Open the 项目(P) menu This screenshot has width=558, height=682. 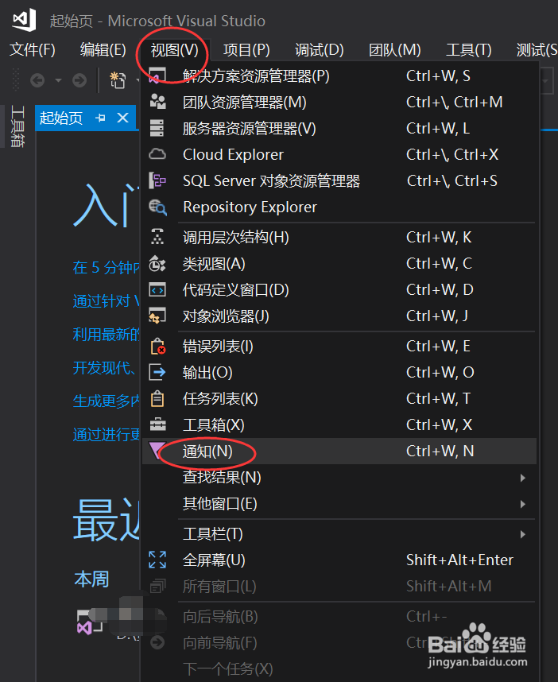coord(246,49)
